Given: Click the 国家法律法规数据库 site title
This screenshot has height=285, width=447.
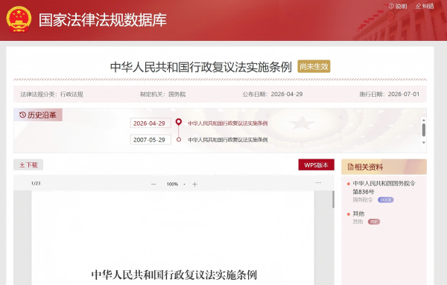Looking at the screenshot, I should (103, 19).
